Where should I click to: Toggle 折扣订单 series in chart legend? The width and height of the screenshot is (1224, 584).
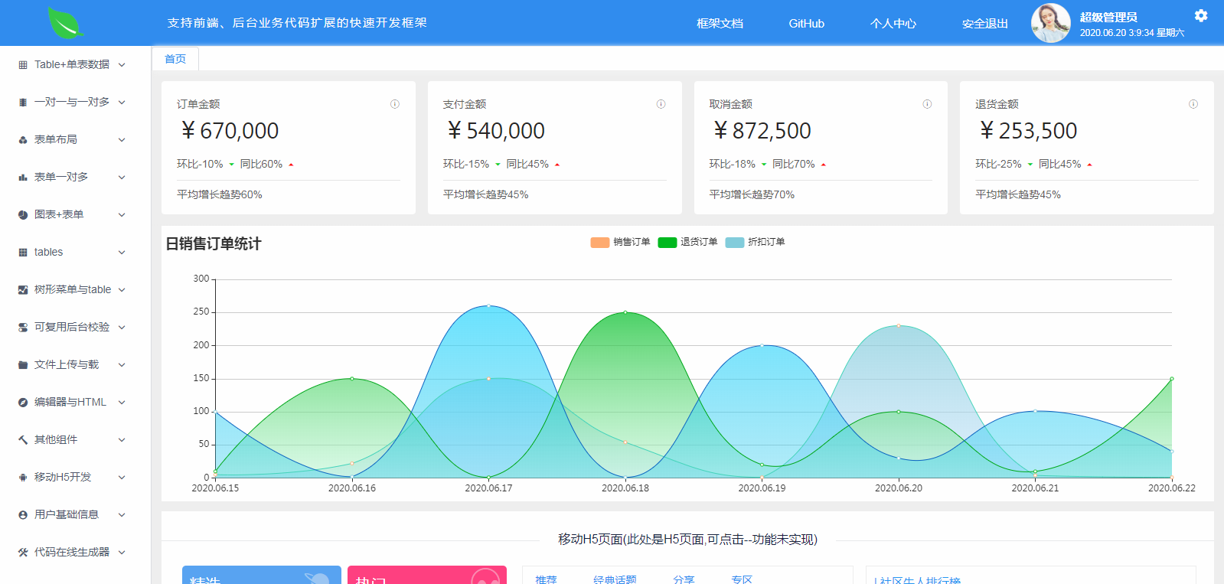coord(755,242)
